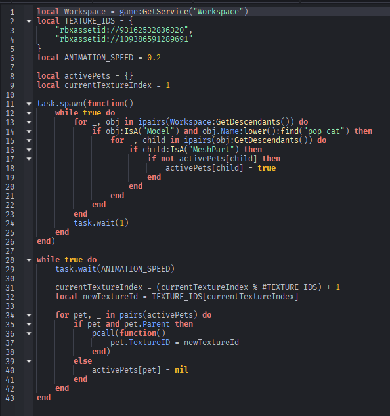Click task.wait(1) on line 24
The height and width of the screenshot is (416, 390).
point(101,223)
